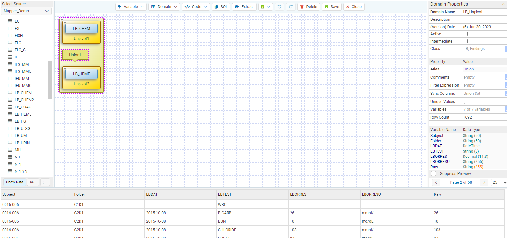
Task: Select NPTYN in the source table list
Action: coord(21,171)
